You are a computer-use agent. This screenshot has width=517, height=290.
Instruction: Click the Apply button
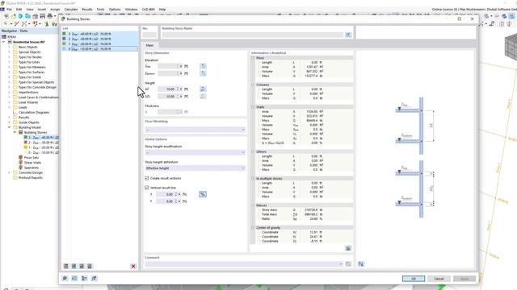click(x=464, y=279)
